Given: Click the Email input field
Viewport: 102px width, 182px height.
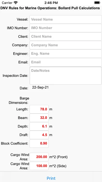Looking at the screenshot, I should [66, 62].
